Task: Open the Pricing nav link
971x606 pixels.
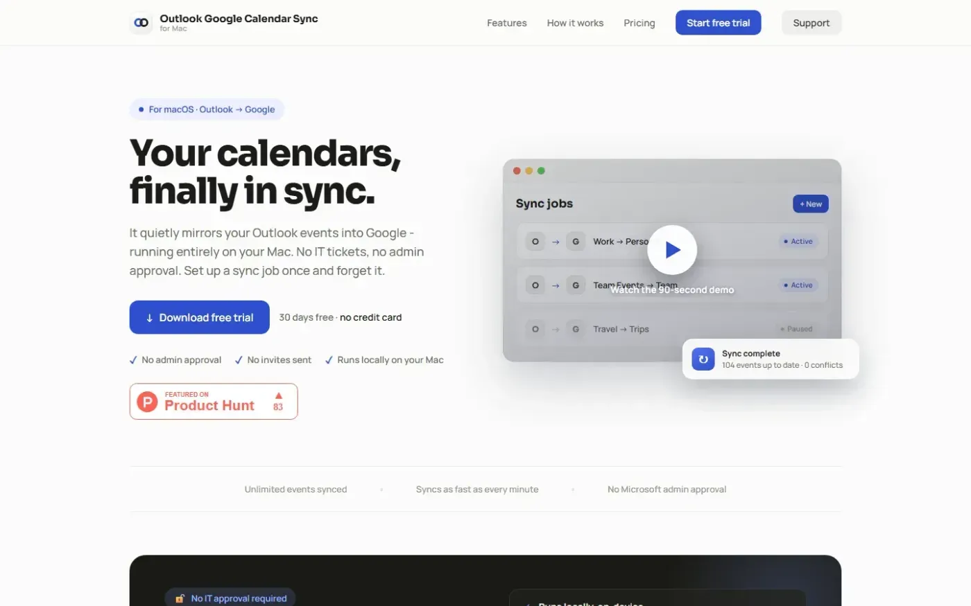Action: pos(639,23)
